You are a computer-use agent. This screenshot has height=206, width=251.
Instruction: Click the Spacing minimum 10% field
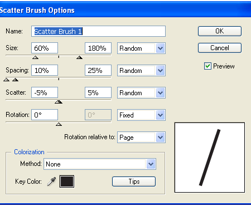pyautogui.click(x=45, y=70)
